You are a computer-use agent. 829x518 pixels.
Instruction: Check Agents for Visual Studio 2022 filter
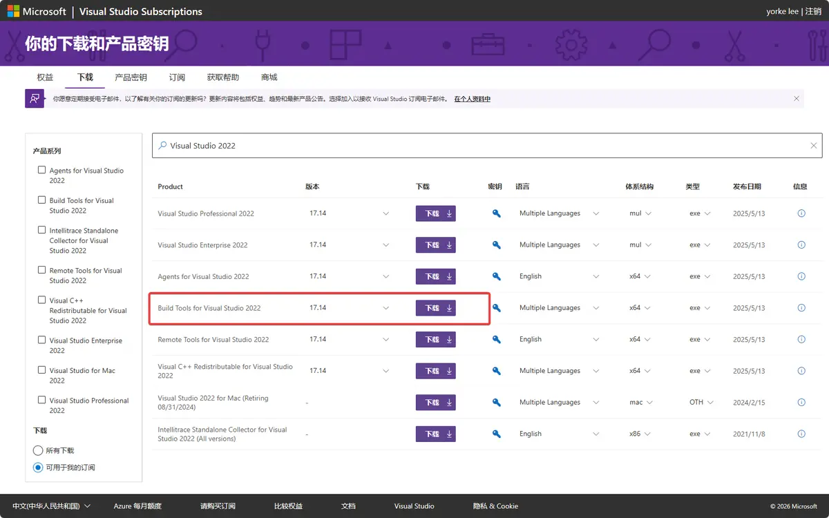tap(42, 170)
